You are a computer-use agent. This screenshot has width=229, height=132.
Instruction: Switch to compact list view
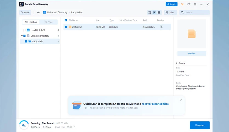pos(159,13)
